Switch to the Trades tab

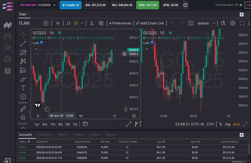pyautogui.click(x=78, y=134)
